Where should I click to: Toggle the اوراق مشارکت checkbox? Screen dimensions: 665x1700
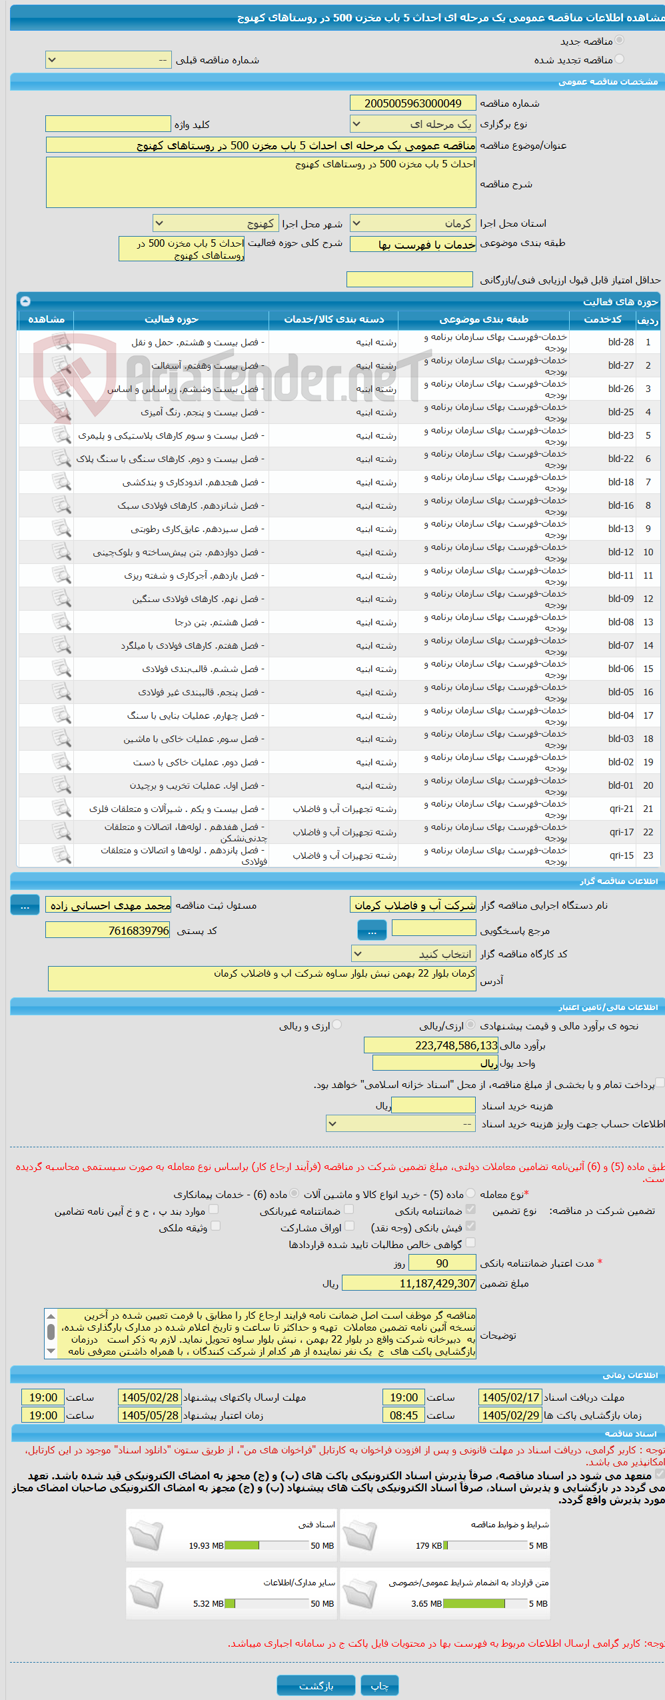pos(349,1226)
